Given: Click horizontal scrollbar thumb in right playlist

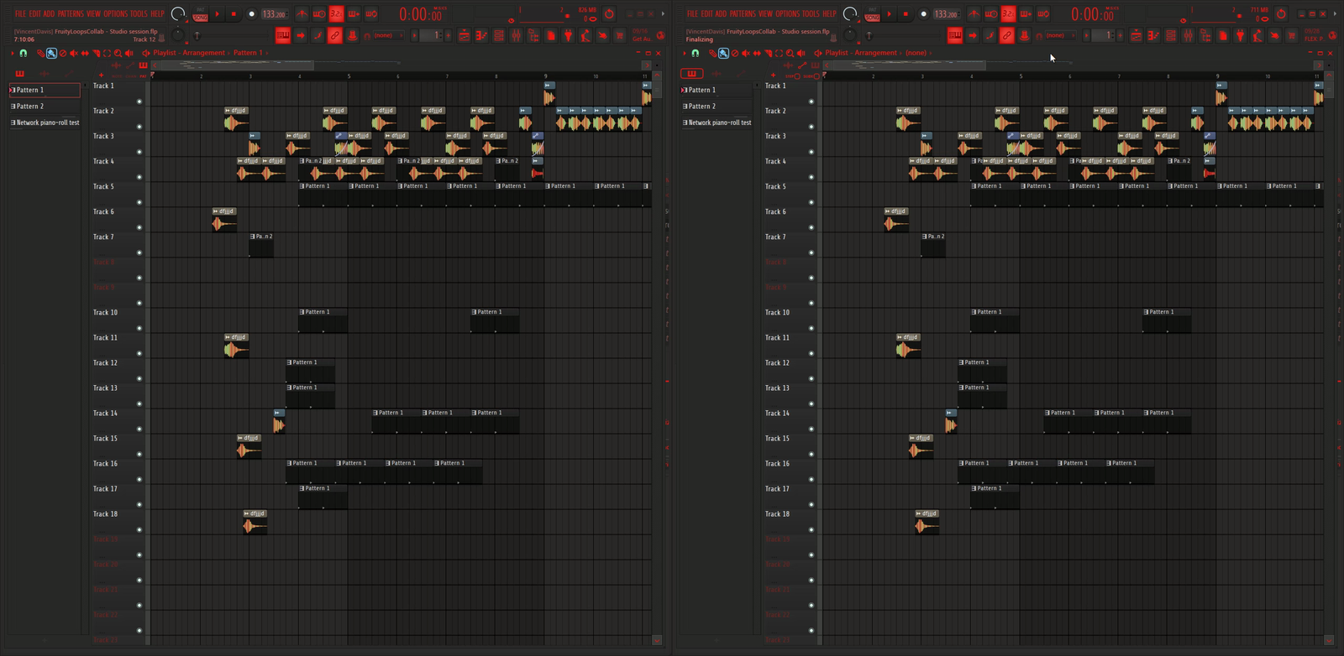Looking at the screenshot, I should [x=910, y=65].
